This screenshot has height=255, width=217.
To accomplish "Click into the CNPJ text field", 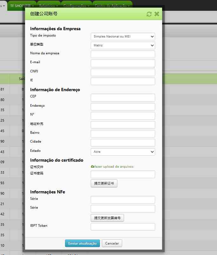I will [123, 72].
